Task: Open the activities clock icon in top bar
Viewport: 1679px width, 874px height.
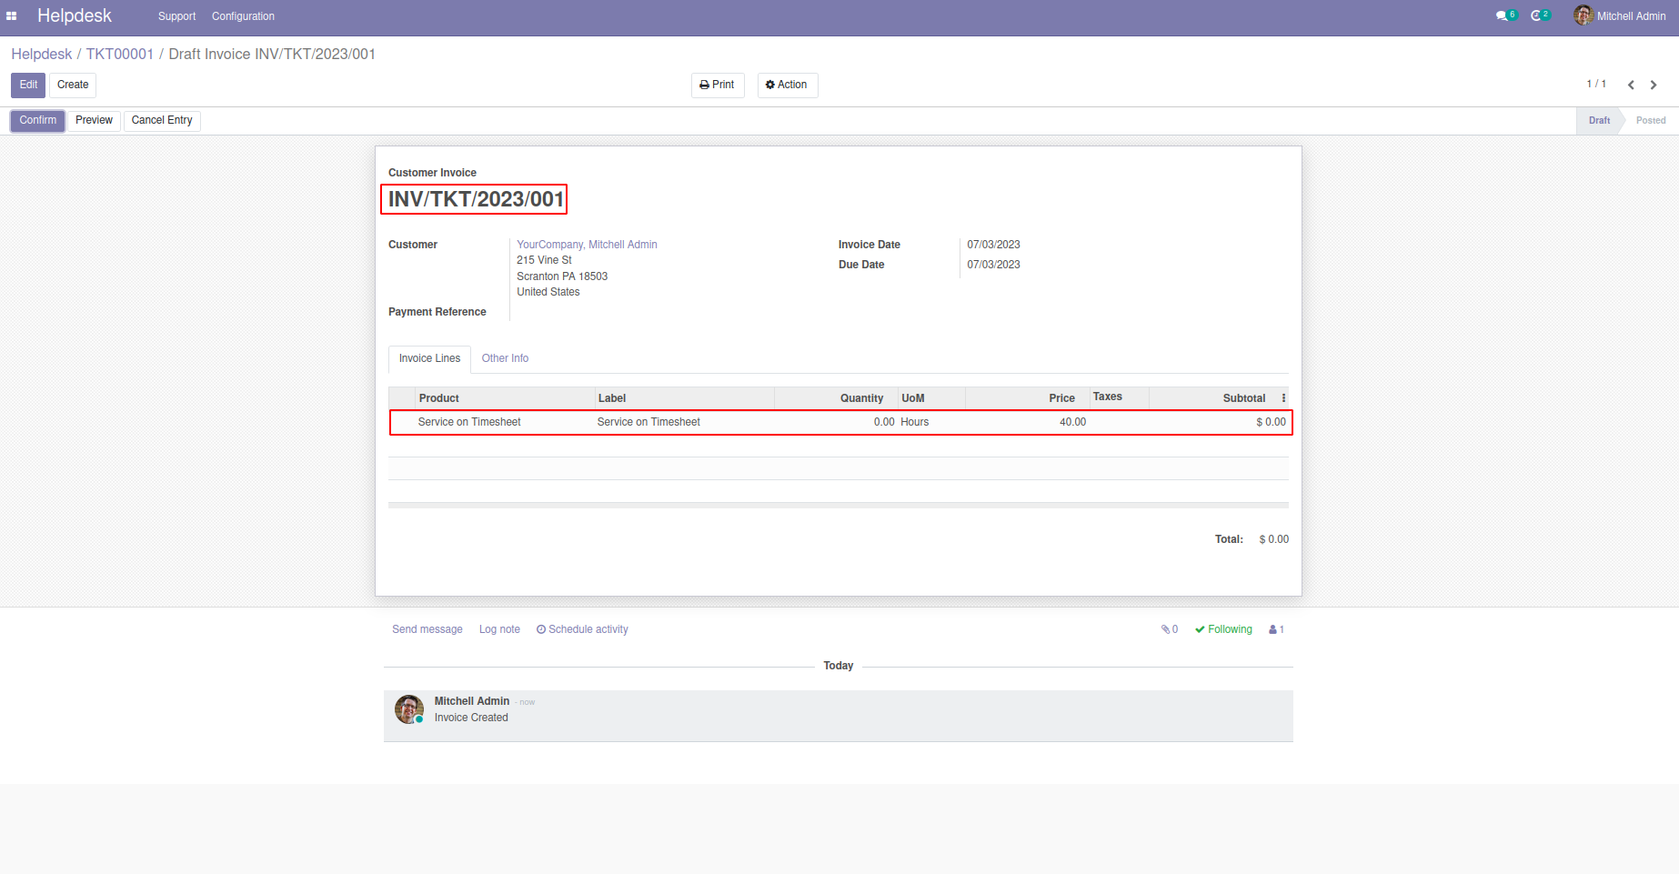Action: (x=1540, y=15)
